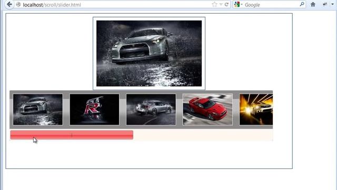Click the large main car image
The height and width of the screenshot is (190, 337).
click(149, 53)
